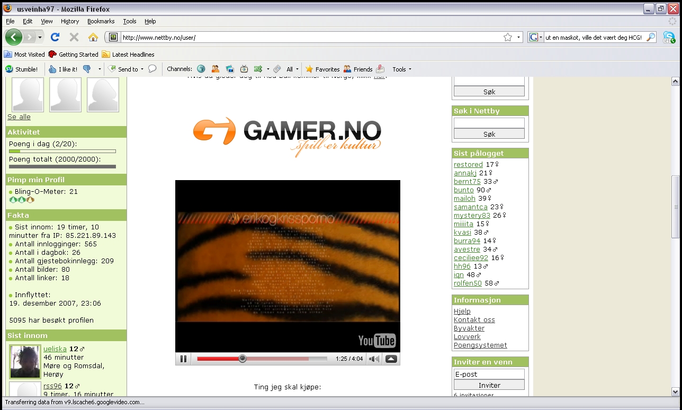The height and width of the screenshot is (410, 682).
Task: Open the search engine selector dropdown
Action: pos(536,37)
